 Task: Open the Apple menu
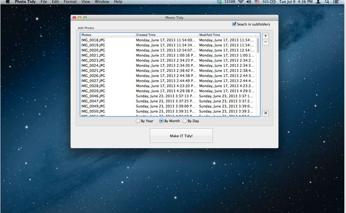[x=8, y=2]
